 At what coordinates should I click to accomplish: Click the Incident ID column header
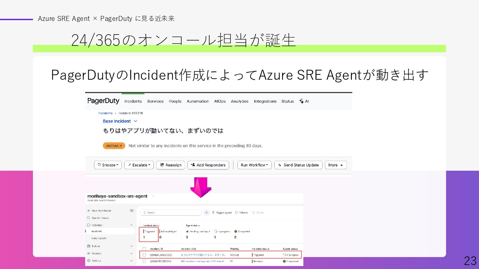[x=156, y=249]
